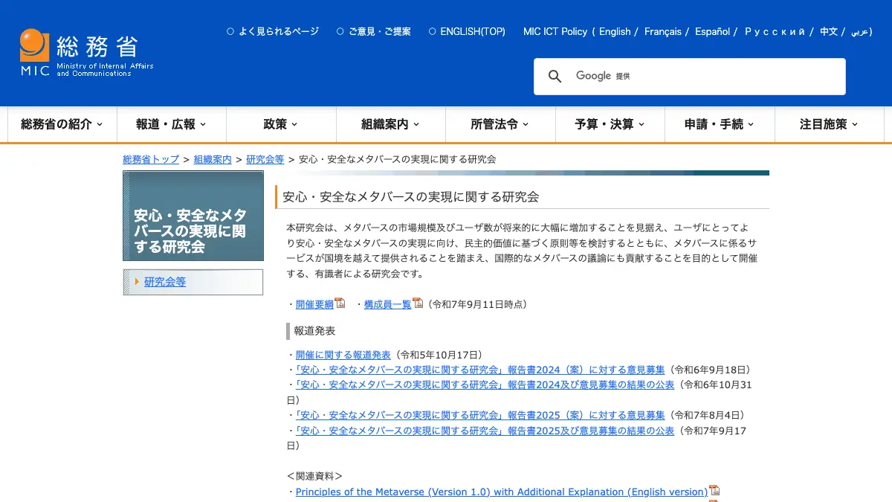
Task: Select 中文 language link
Action: tap(829, 31)
